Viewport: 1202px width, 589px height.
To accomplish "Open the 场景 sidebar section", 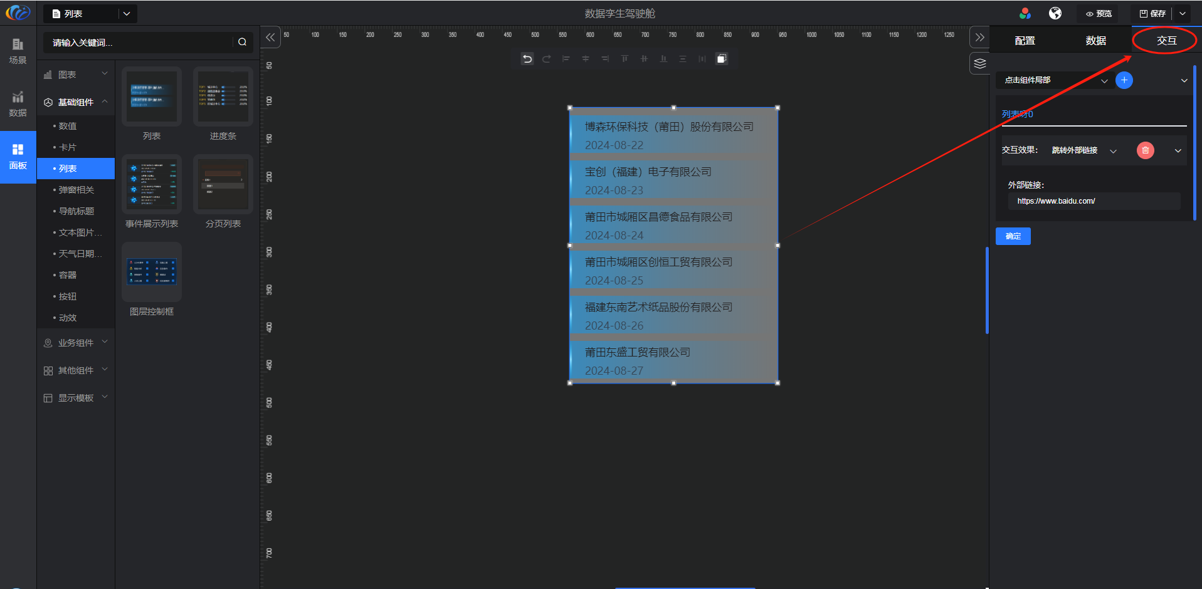I will 18,51.
